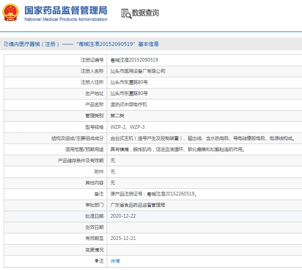This screenshot has height=270, width=302.
Task: Click the 产品名称 row label
Action: (94, 105)
